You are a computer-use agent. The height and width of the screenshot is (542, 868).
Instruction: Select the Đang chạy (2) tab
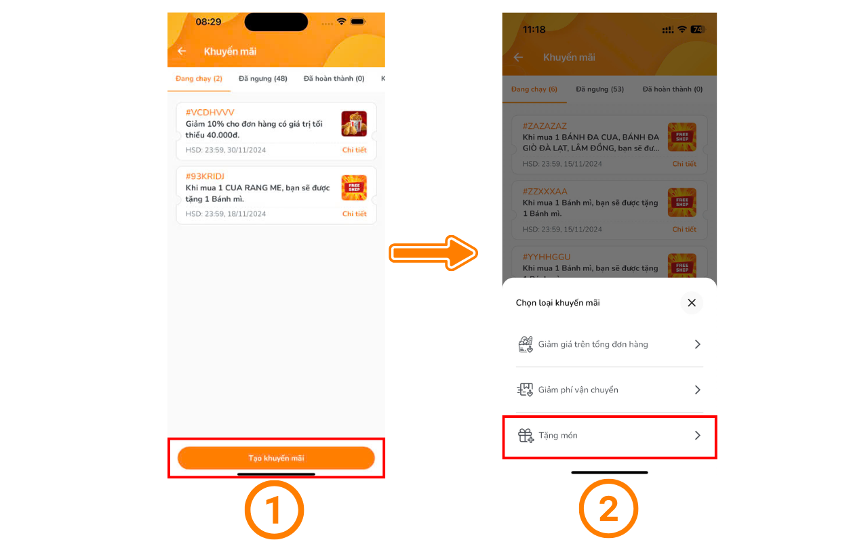point(199,79)
